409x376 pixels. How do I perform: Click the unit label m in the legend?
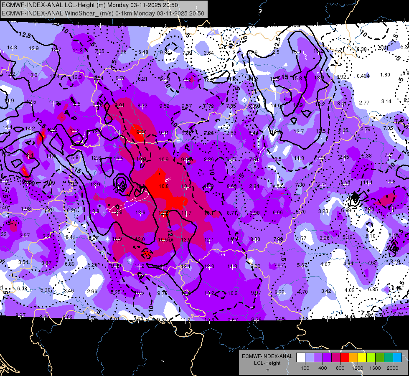pos(267,370)
